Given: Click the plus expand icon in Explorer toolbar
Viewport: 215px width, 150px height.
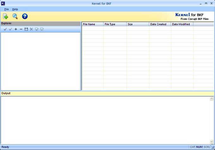Looking at the screenshot, I should [16, 29].
